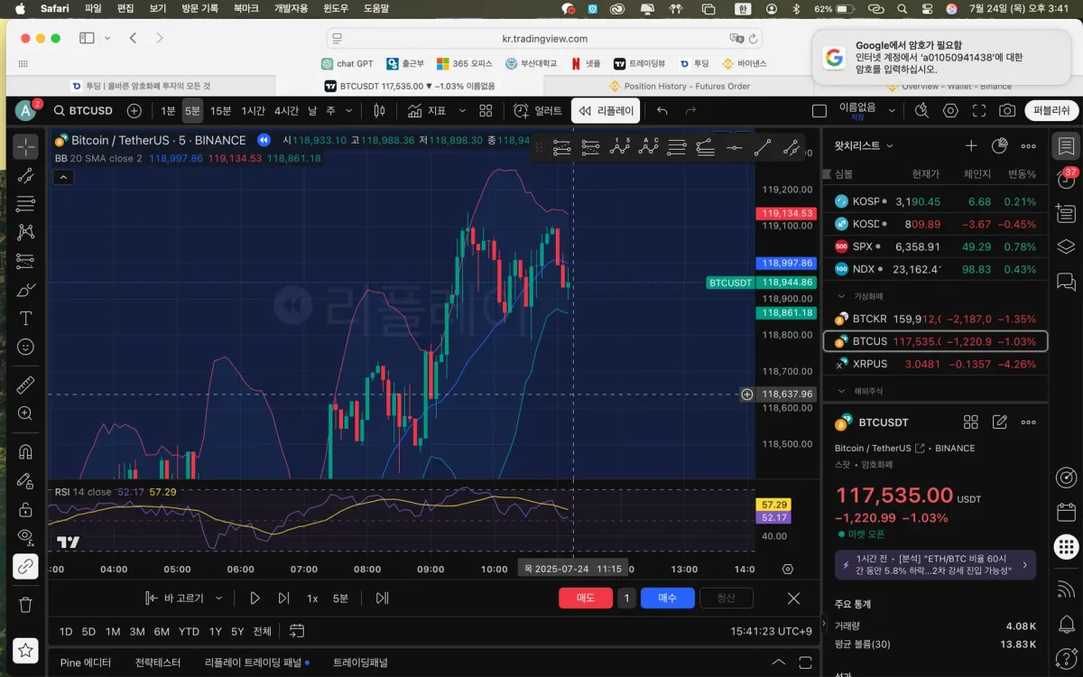Open chart settings hexagon icon in top toolbar
The width and height of the screenshot is (1083, 677).
coord(950,110)
